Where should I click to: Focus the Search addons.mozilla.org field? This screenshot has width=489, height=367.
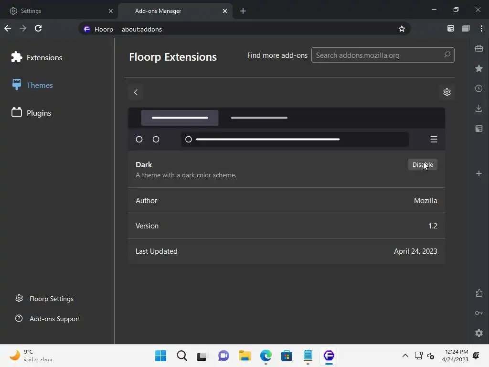point(383,55)
